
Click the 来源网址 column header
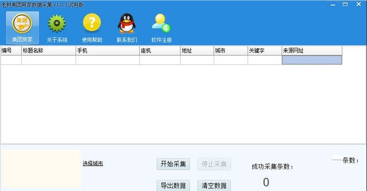(x=312, y=51)
